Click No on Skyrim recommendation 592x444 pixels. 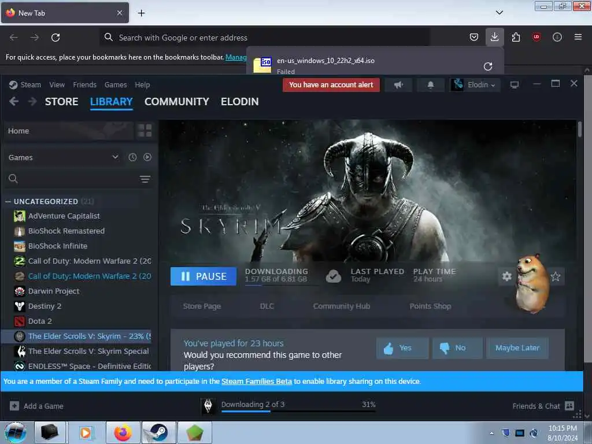[457, 348]
